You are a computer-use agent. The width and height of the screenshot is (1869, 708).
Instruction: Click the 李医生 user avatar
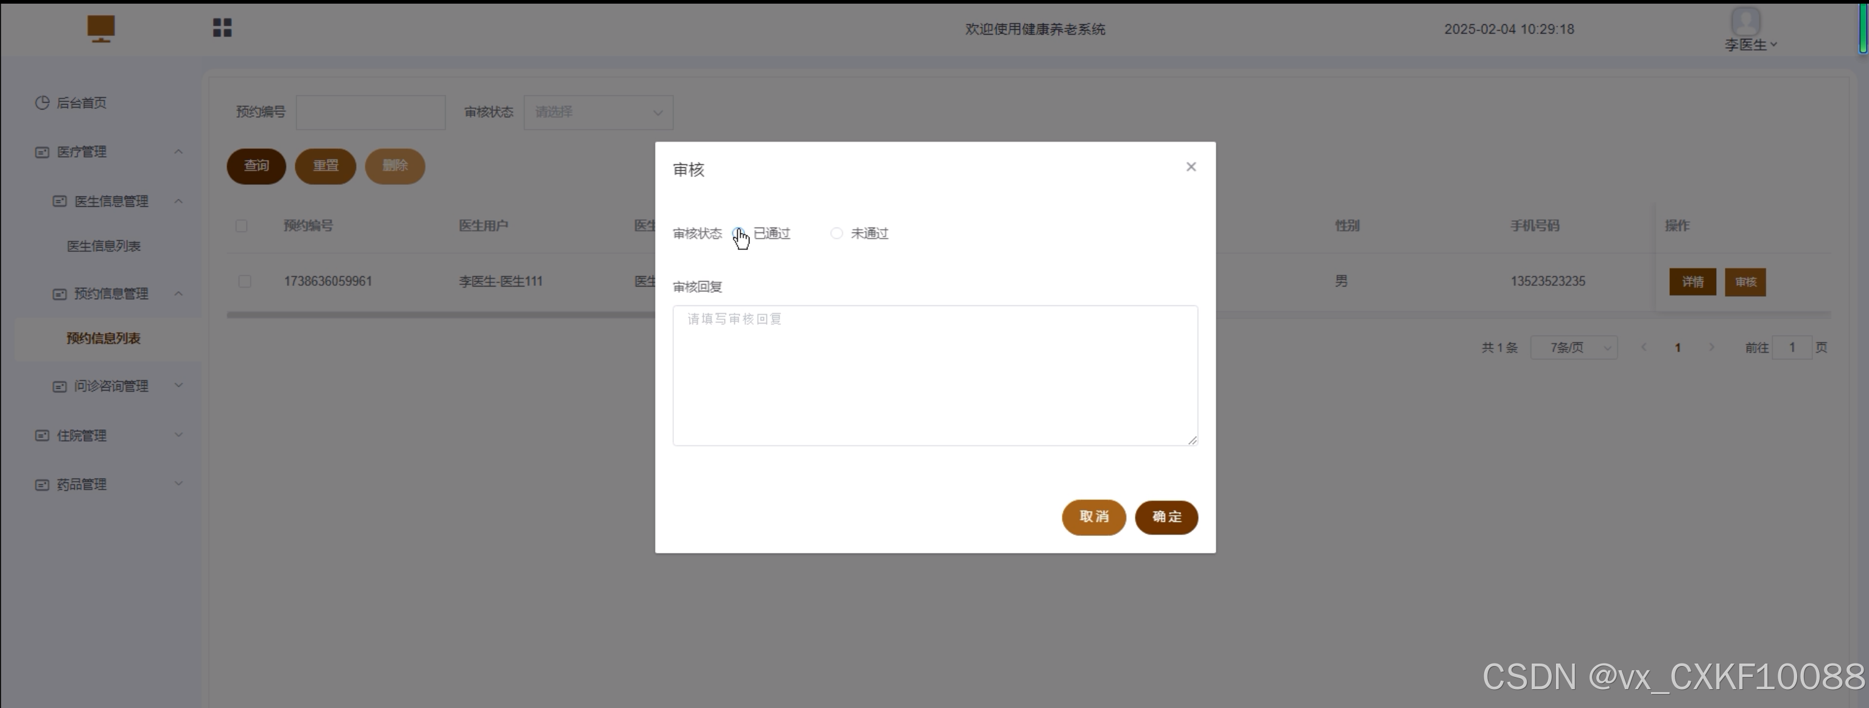tap(1745, 20)
